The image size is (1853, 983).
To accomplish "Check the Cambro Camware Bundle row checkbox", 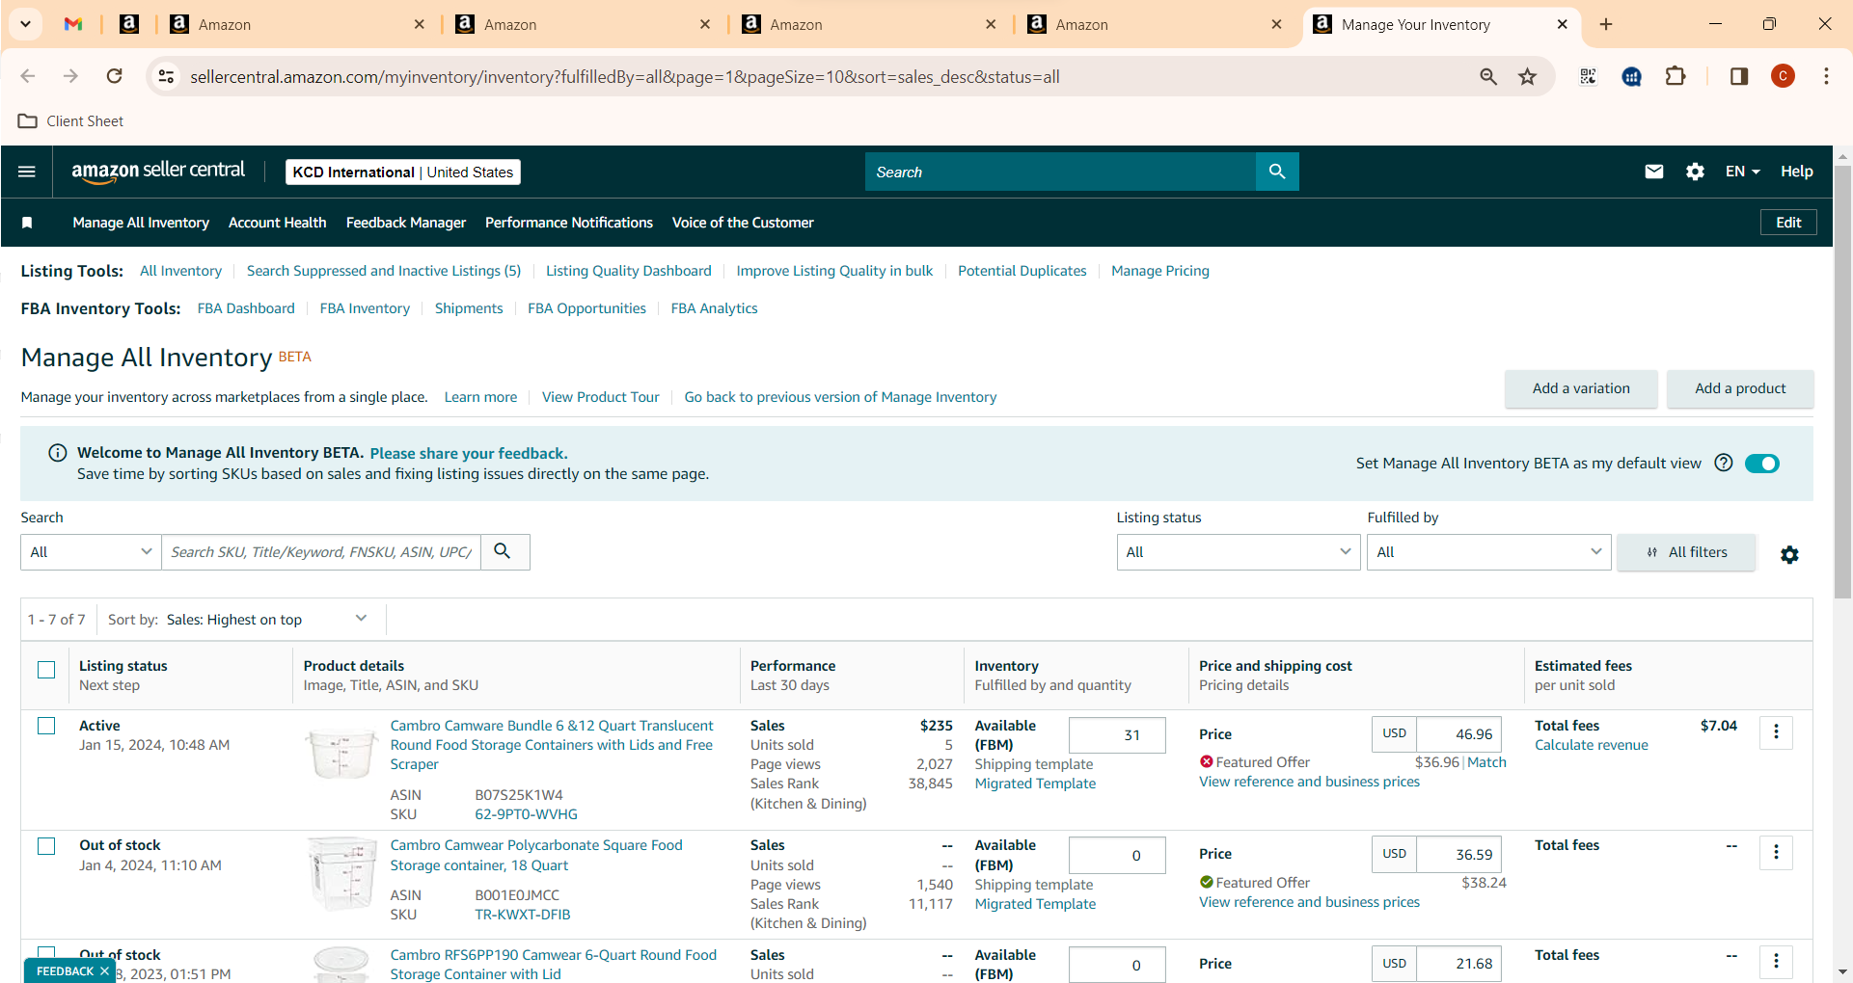I will 46,726.
